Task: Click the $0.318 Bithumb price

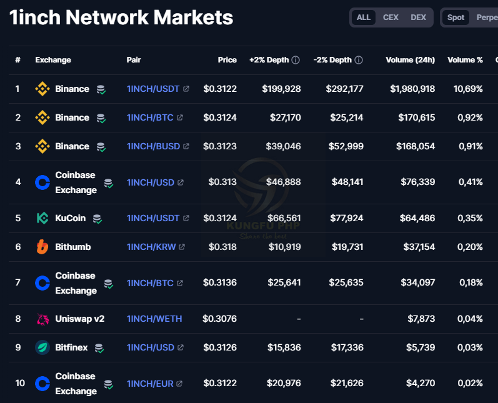Action: tap(222, 247)
